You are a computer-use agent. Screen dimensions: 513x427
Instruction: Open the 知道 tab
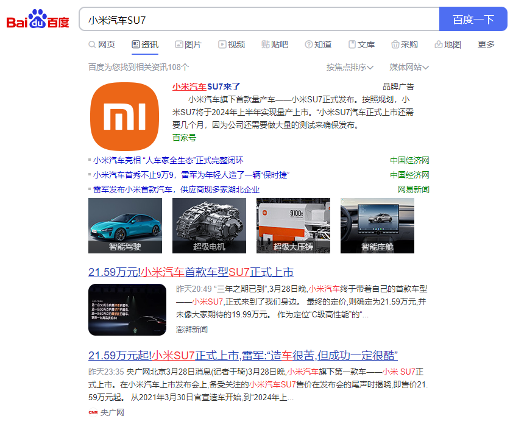318,44
